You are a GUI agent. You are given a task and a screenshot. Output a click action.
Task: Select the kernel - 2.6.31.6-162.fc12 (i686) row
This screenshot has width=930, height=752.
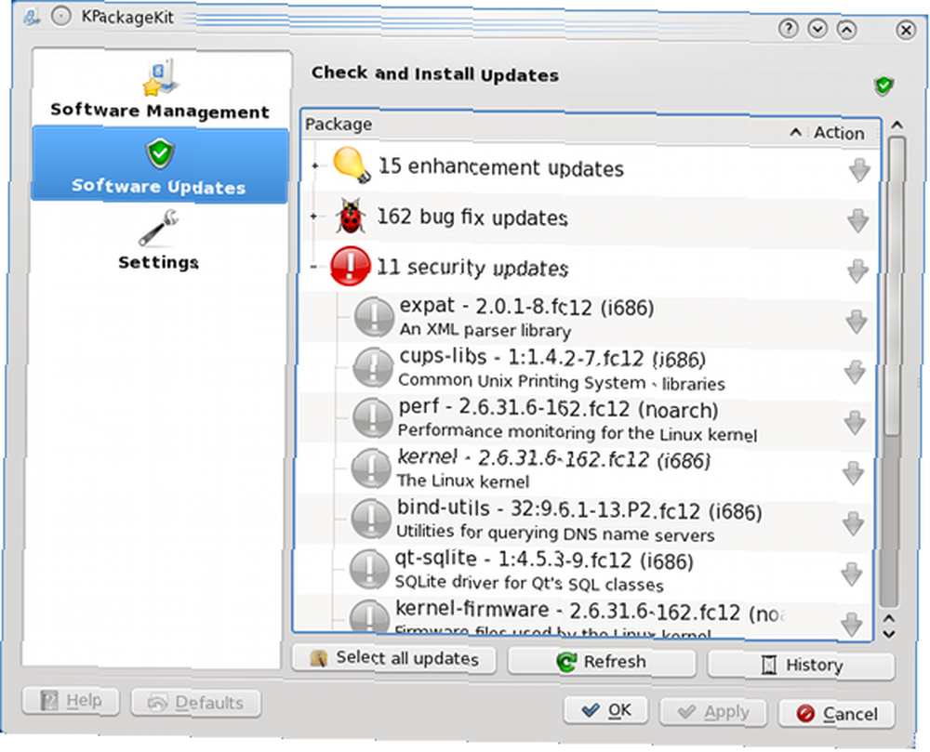(x=584, y=470)
